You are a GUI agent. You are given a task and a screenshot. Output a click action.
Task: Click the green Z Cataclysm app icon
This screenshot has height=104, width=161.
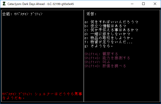pyautogui.click(x=4, y=4)
